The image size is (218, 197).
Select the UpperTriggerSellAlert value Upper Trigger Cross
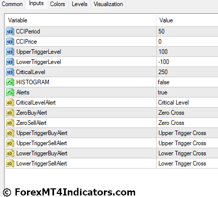point(182,143)
